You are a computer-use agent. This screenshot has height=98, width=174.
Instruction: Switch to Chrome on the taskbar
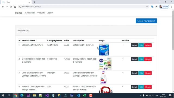click(x=16, y=96)
